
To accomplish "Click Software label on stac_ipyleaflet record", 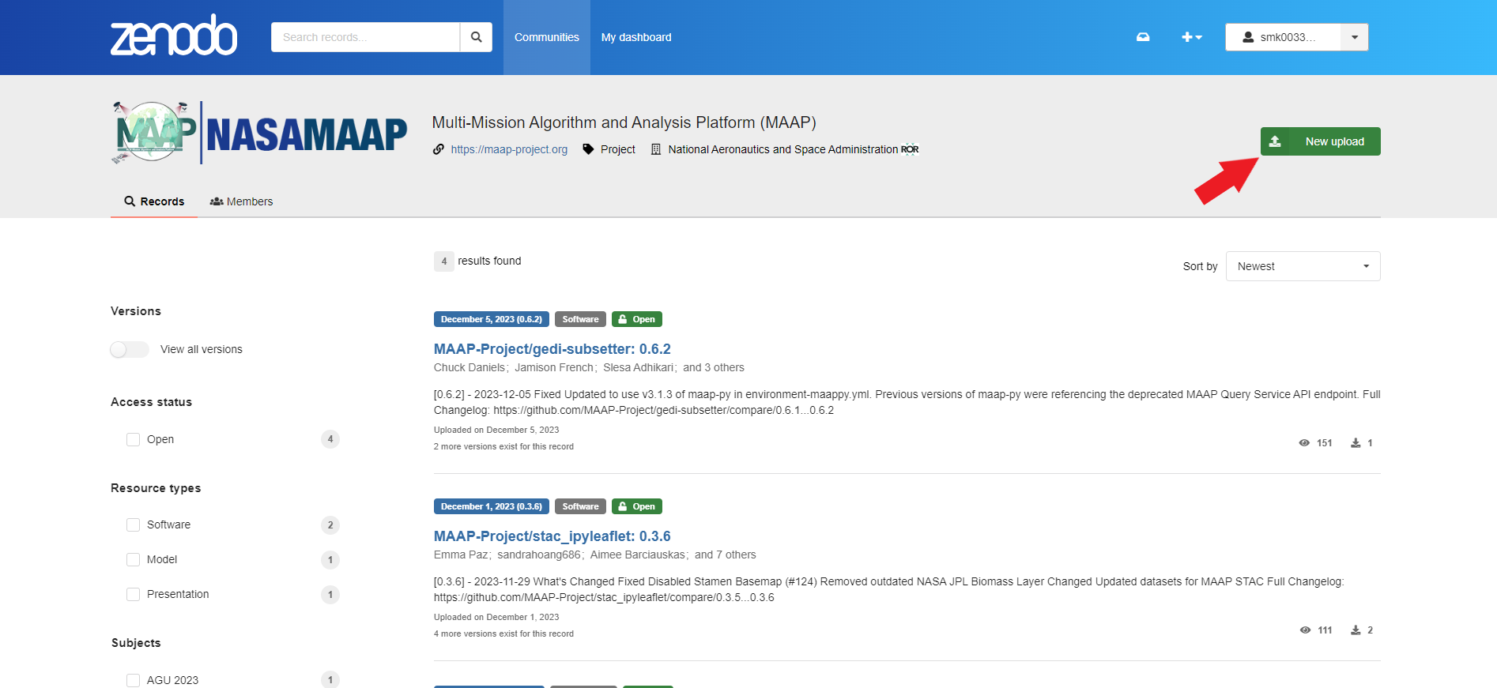I will coord(580,506).
